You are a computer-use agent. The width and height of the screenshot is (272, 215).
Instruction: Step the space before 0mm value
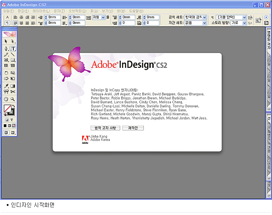[120, 17]
